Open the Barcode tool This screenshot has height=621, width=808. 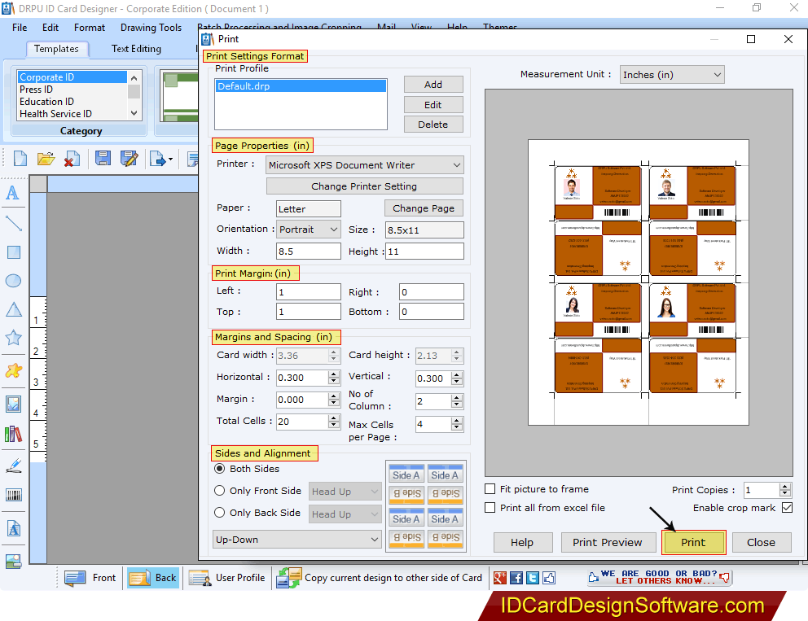coord(13,494)
